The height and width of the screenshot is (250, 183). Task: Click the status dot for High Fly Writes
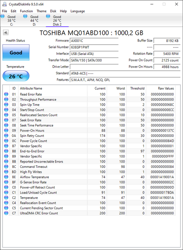[6, 172]
